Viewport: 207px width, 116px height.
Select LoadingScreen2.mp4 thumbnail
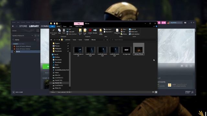click(90, 50)
